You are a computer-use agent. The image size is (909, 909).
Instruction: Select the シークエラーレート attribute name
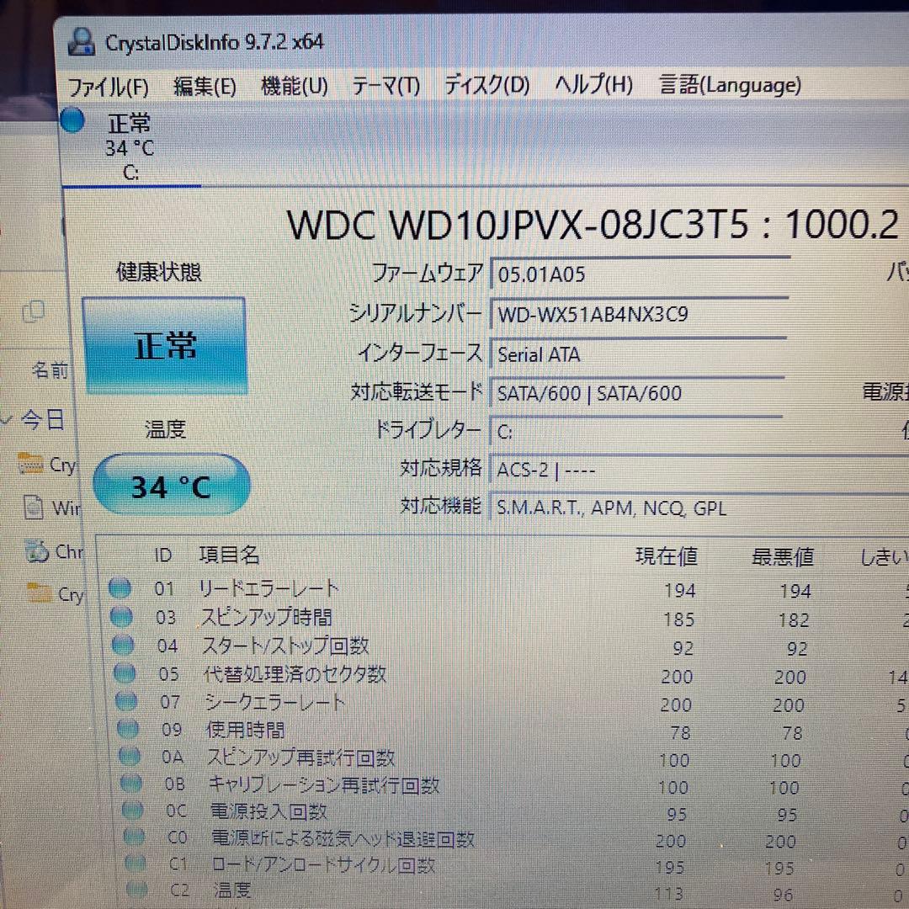(x=275, y=702)
